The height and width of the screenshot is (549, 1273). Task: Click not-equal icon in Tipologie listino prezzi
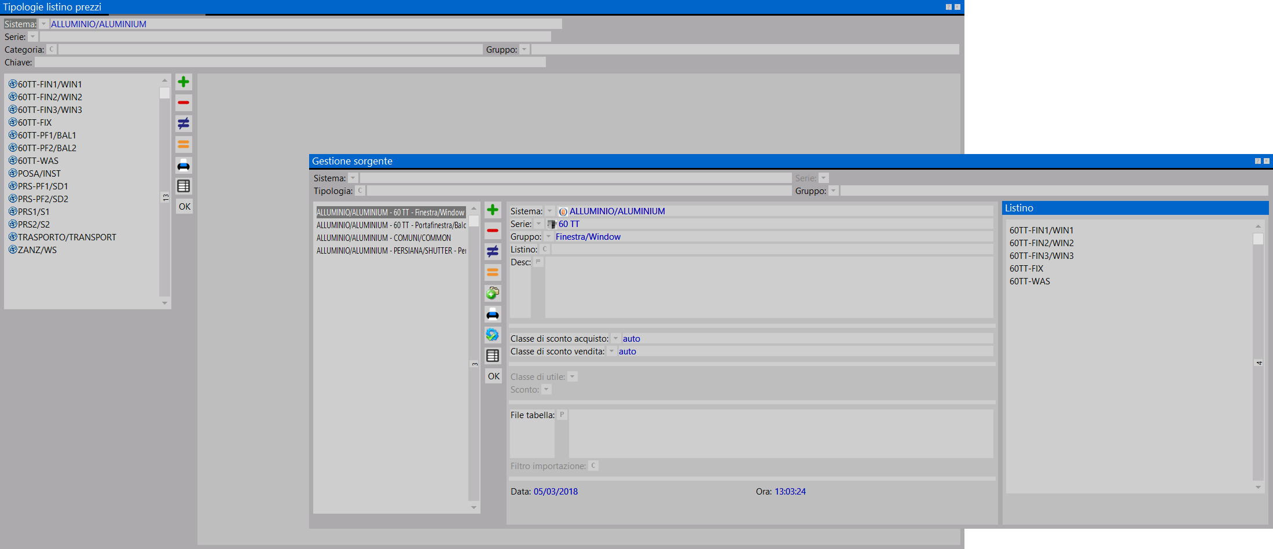coord(184,123)
